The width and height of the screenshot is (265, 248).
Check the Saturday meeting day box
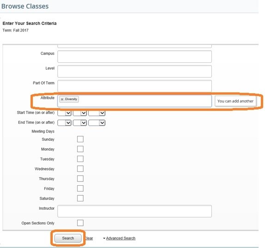pyautogui.click(x=80, y=198)
